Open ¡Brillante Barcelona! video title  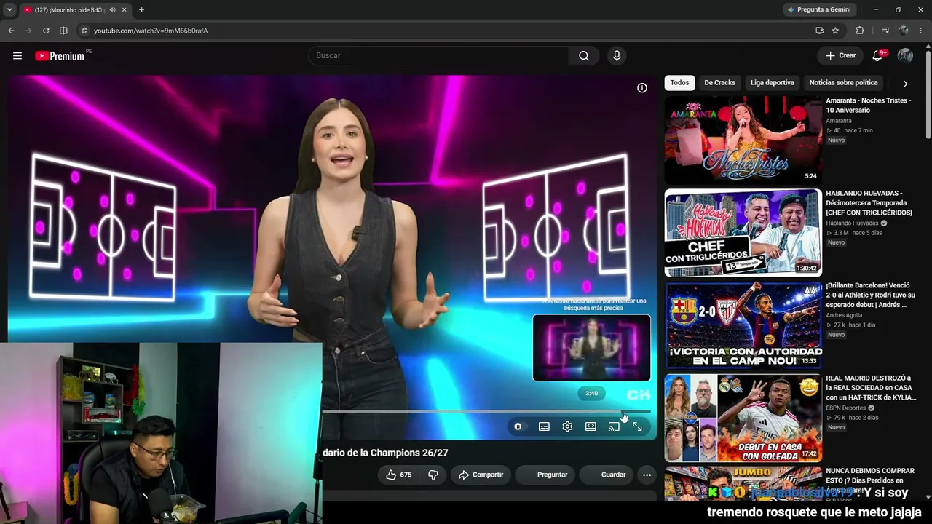click(x=870, y=295)
